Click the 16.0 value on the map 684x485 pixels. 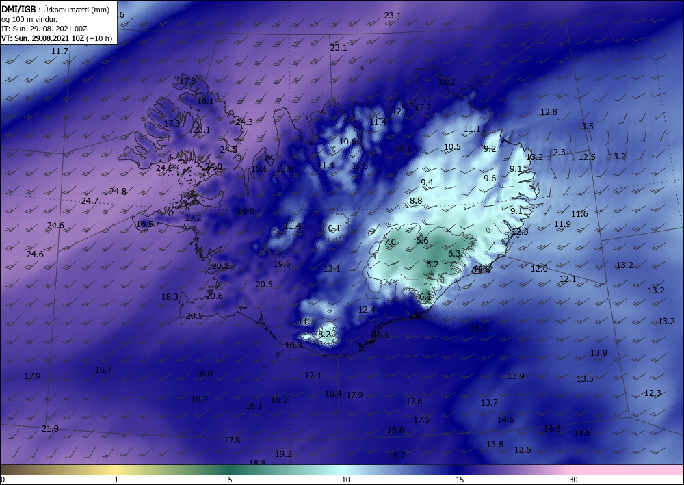click(x=204, y=373)
